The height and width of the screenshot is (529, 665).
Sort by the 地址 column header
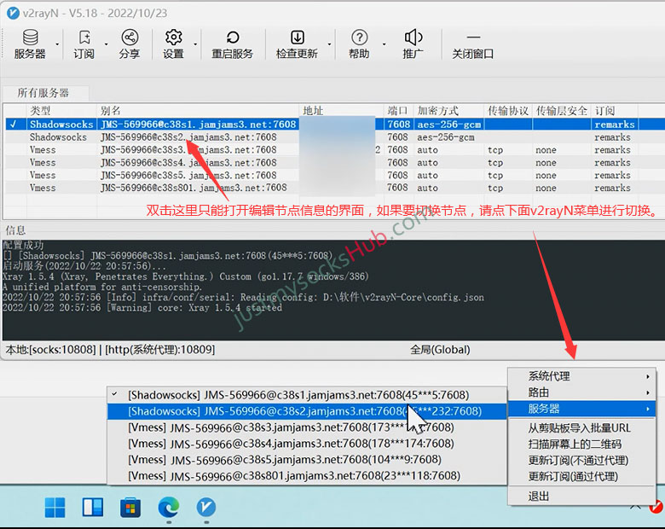(342, 111)
